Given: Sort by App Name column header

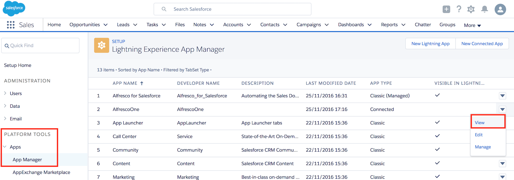Looking at the screenshot, I should pos(125,83).
